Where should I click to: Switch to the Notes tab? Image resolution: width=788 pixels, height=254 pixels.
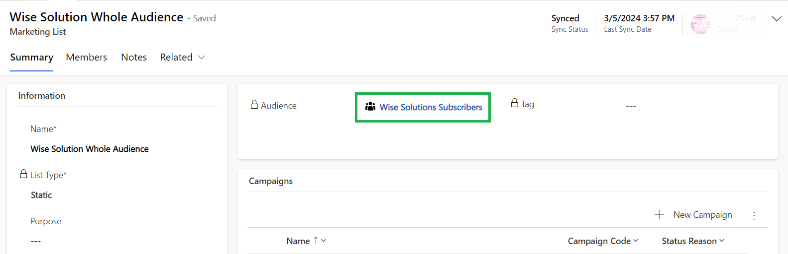pyautogui.click(x=134, y=58)
